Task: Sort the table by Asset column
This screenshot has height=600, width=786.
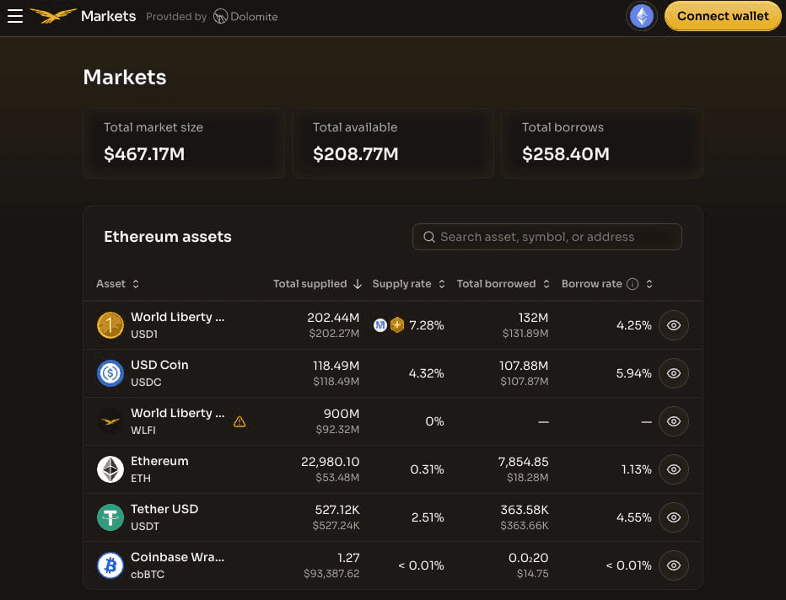Action: (x=117, y=284)
